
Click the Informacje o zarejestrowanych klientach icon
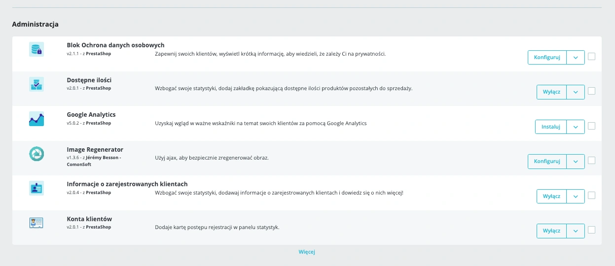[36, 188]
